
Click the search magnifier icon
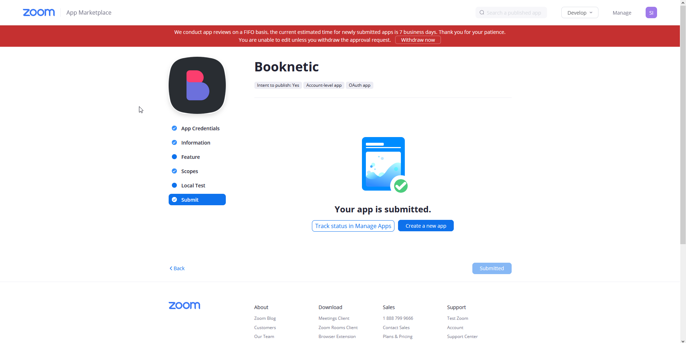(482, 12)
